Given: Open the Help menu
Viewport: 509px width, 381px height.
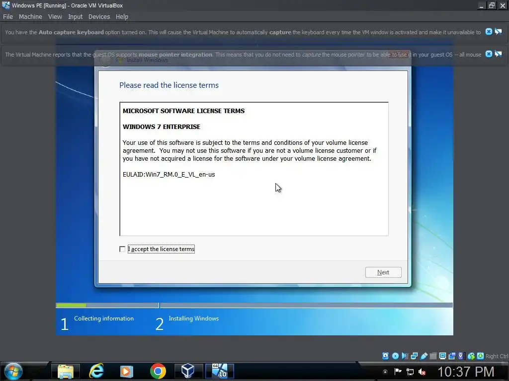Looking at the screenshot, I should tap(122, 16).
